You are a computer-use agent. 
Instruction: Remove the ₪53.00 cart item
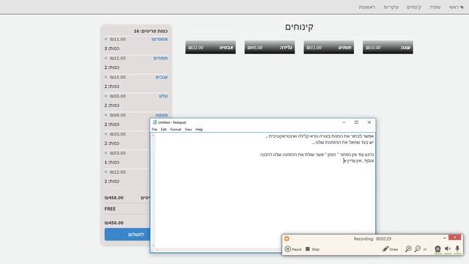(x=106, y=153)
